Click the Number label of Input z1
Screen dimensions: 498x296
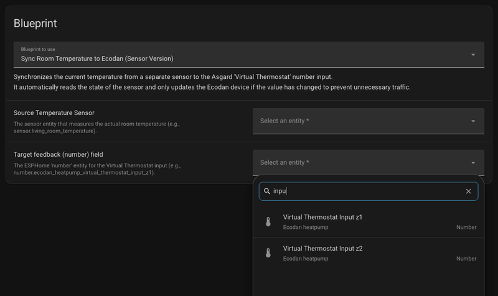point(466,227)
